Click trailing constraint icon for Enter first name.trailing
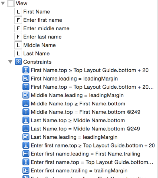The height and width of the screenshot is (178, 158). point(26,170)
